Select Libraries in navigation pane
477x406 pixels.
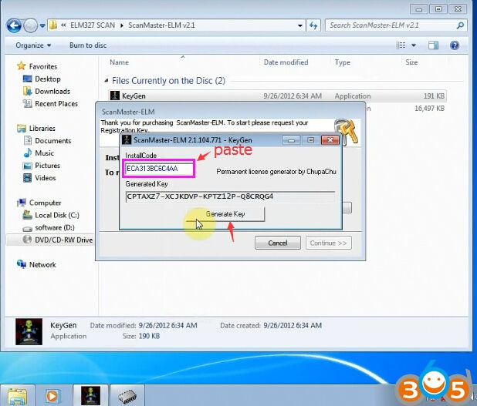tap(42, 129)
